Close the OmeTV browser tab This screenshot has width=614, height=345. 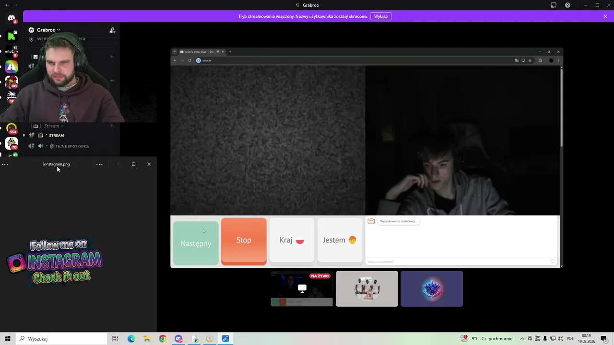(x=223, y=52)
